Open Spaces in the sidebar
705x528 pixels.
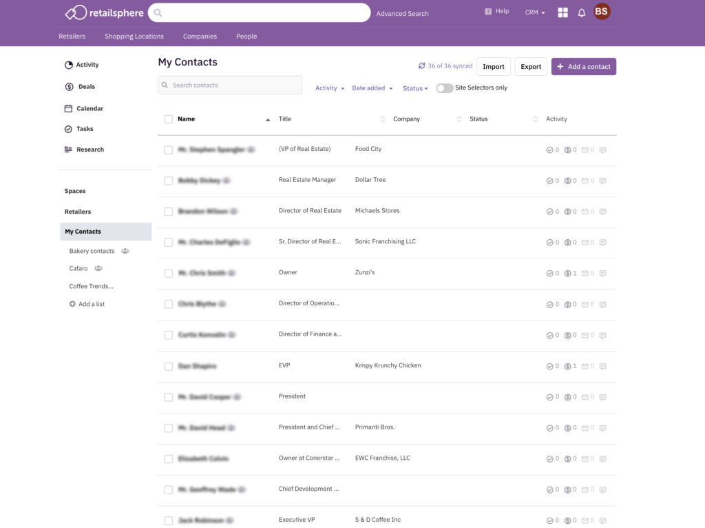click(74, 191)
